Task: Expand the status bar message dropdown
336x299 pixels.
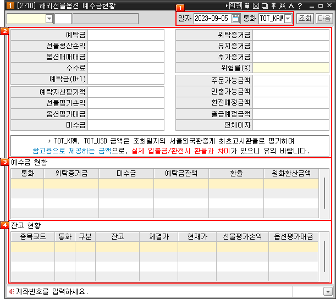Action: [328, 291]
